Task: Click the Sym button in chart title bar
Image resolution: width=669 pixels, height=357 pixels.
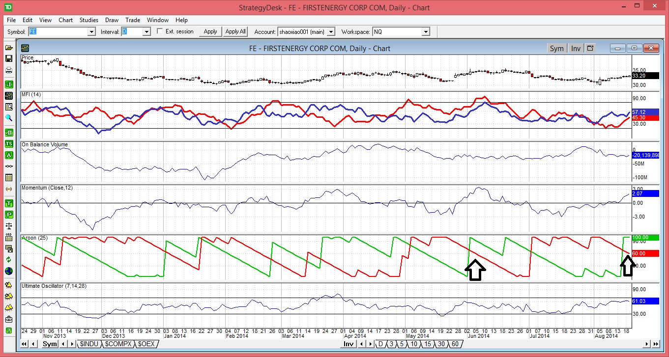Action: [556, 48]
